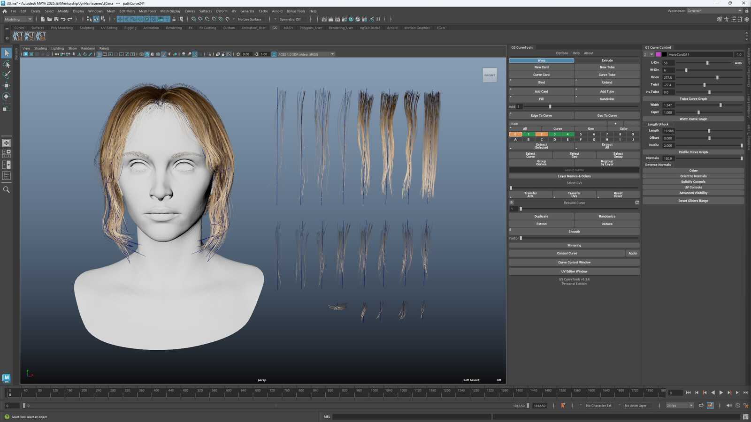Viewport: 751px width, 422px height.
Task: Refresh Rebuild Curve with circular arrow icon
Action: [637, 203]
